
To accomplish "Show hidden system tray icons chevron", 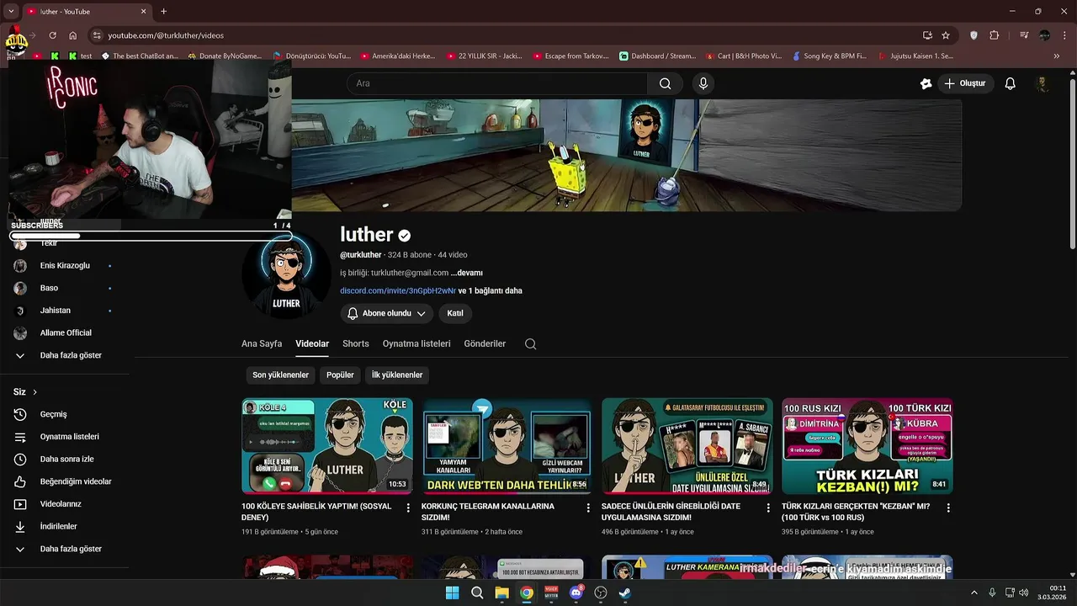I will click(x=974, y=593).
